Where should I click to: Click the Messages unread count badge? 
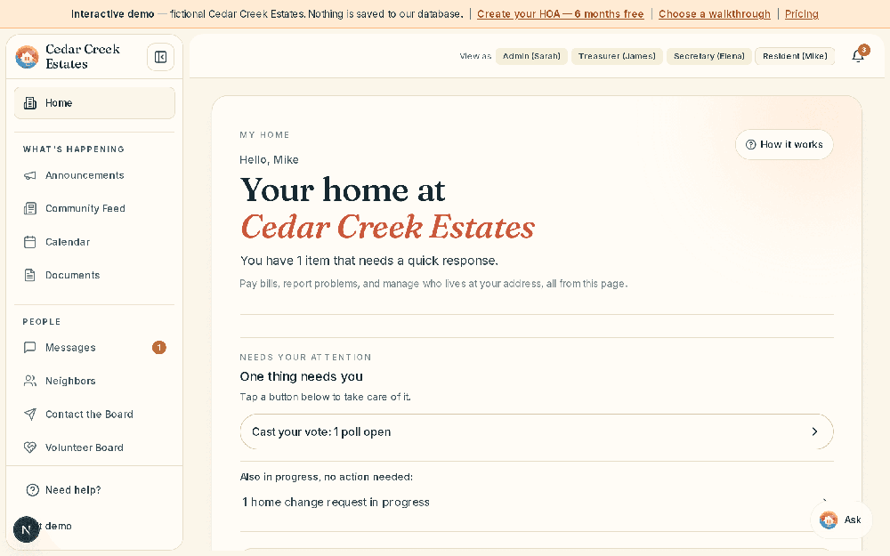(x=159, y=347)
